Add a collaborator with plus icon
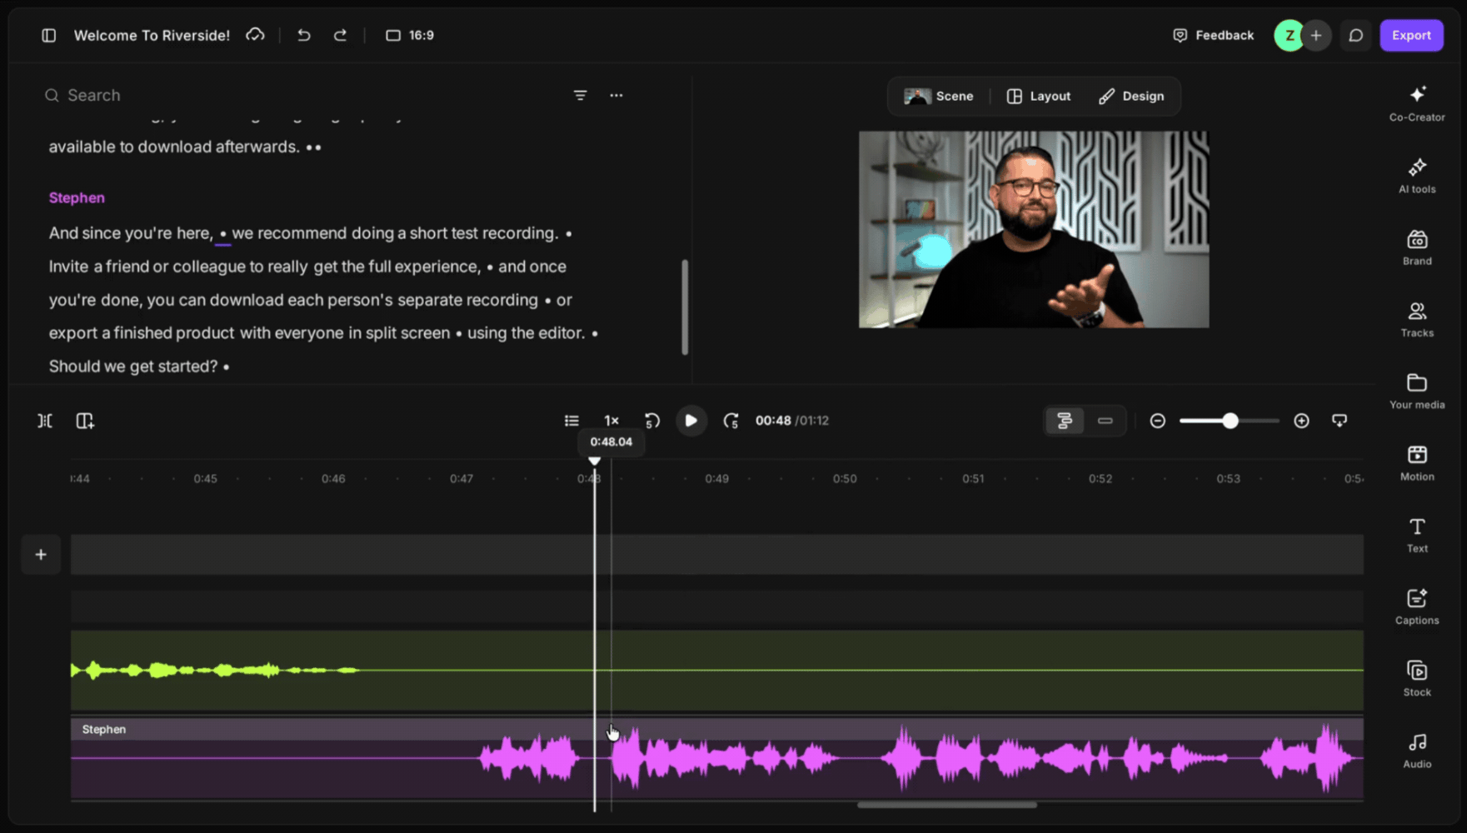The height and width of the screenshot is (833, 1467). pos(1316,35)
